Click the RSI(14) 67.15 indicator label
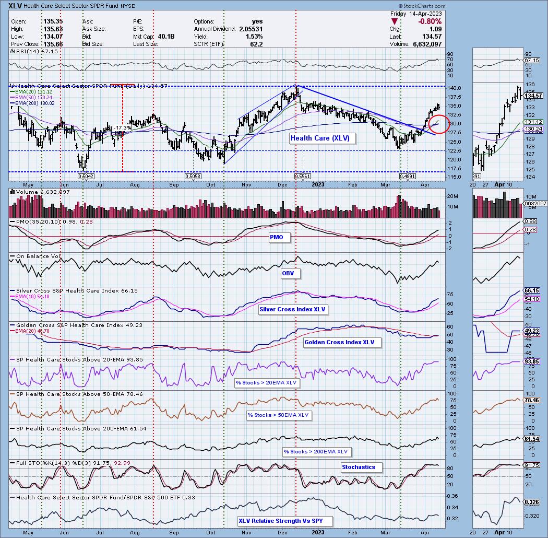The width and height of the screenshot is (548, 538). tap(34, 51)
